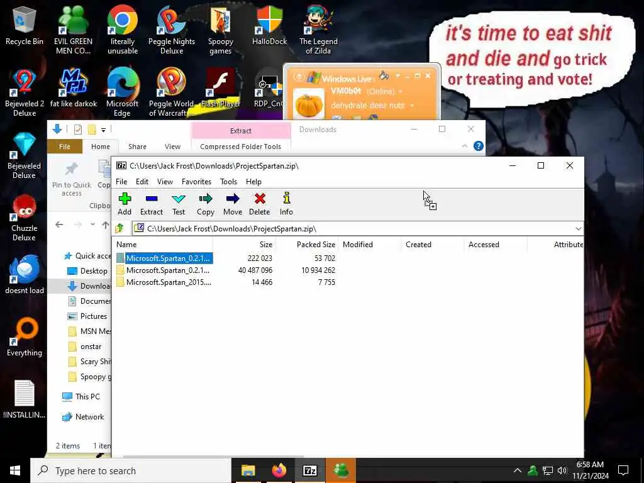The height and width of the screenshot is (483, 644).
Task: Switch to Compressed Folder Tools tab
Action: point(240,146)
